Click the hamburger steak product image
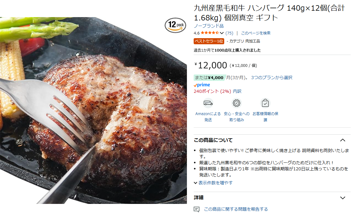358x214 pixels. click(93, 111)
